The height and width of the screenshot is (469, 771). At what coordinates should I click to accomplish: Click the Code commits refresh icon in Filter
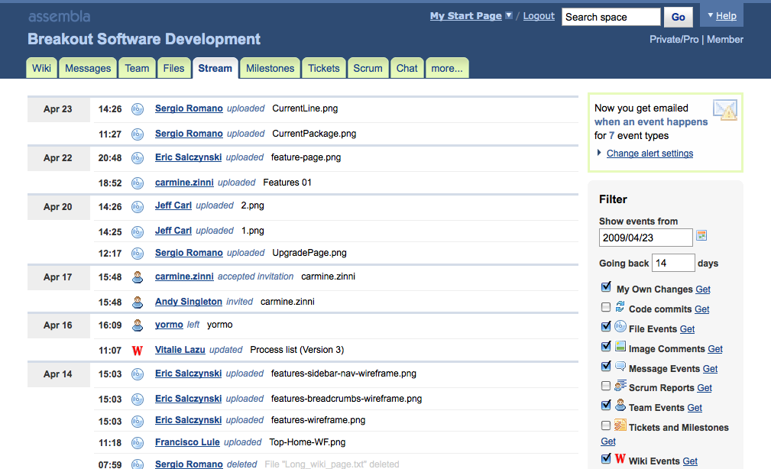(x=620, y=307)
